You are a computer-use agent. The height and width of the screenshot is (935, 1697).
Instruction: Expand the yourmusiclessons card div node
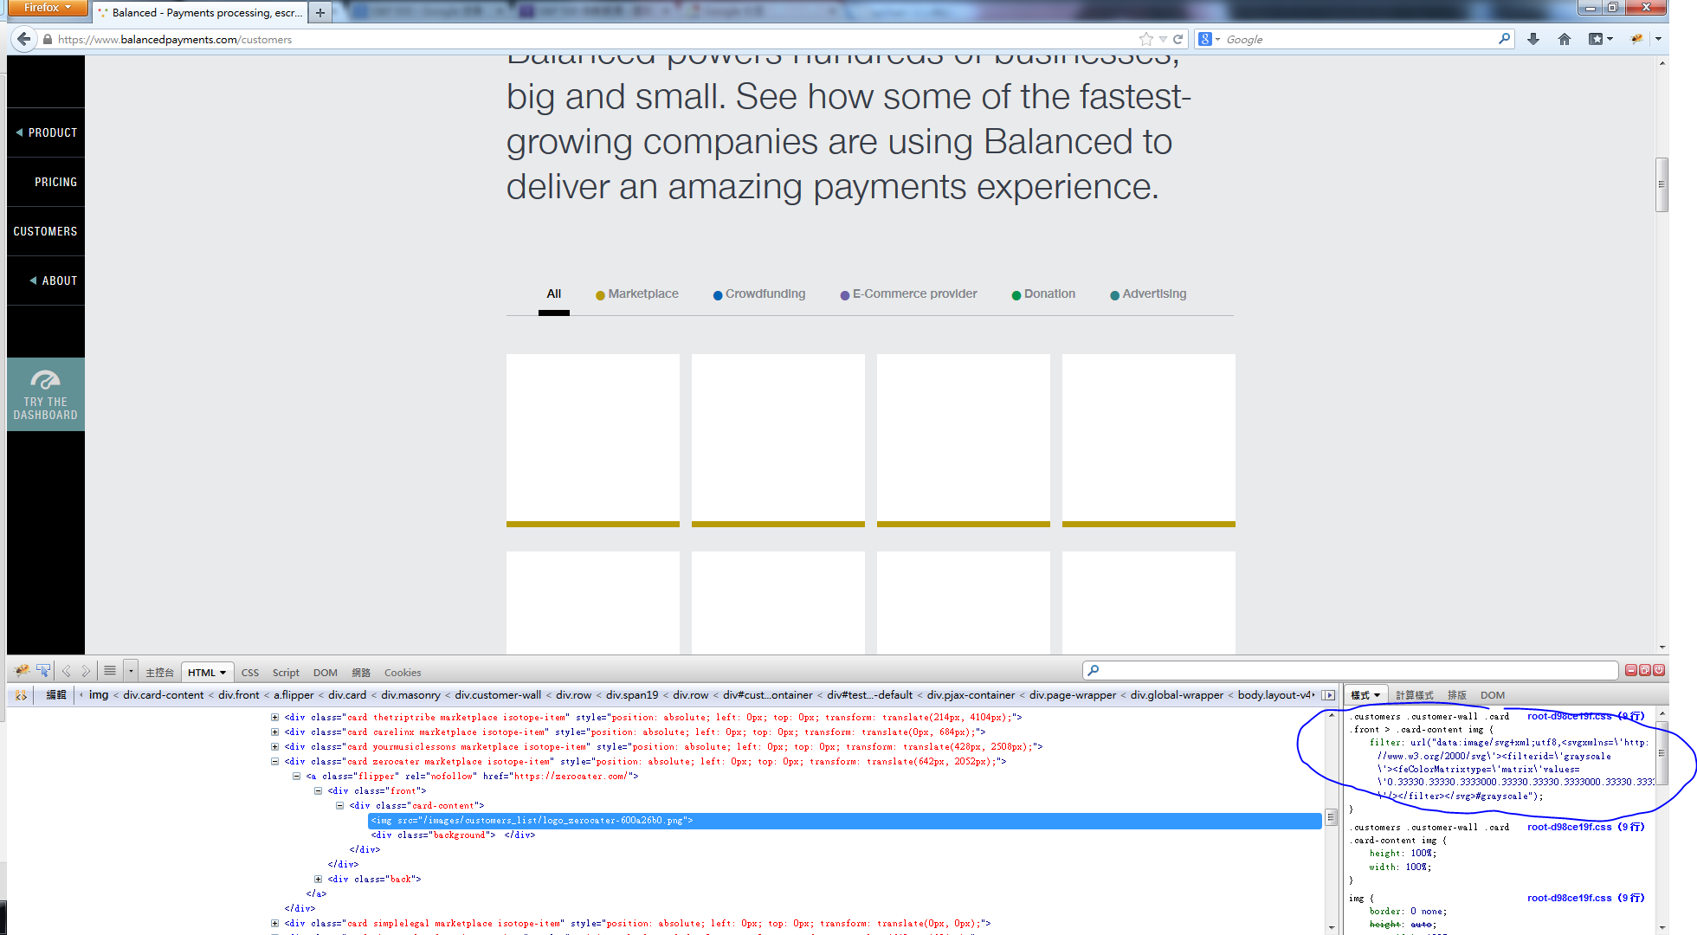point(275,747)
